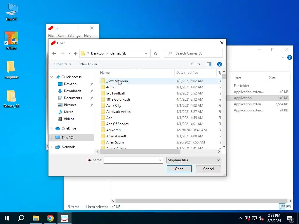299x224 pixels.
Task: Expand Network tree node
Action: pos(51,147)
